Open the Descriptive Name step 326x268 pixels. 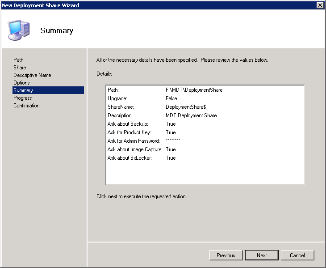click(x=32, y=75)
